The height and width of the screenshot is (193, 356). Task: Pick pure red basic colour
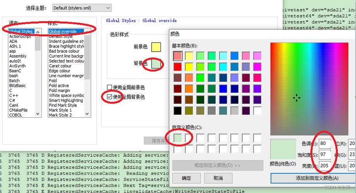coord(178,67)
